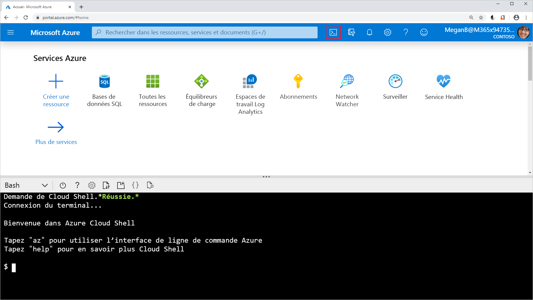Click the Plus de services link

point(56,142)
